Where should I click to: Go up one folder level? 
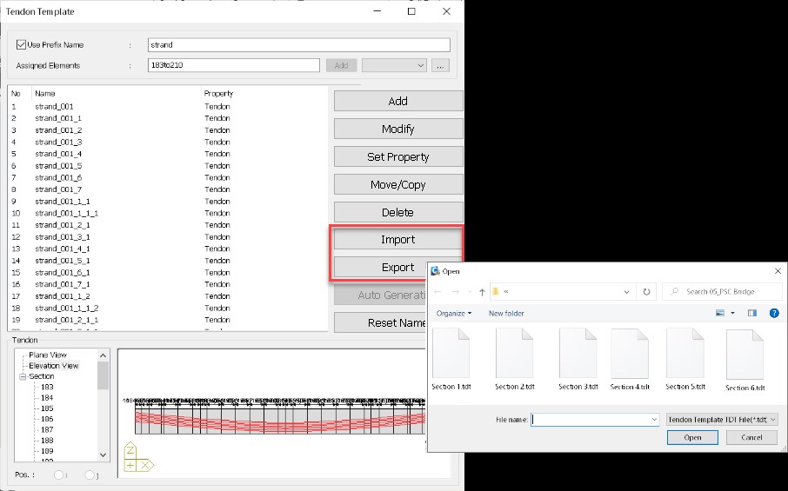click(482, 292)
